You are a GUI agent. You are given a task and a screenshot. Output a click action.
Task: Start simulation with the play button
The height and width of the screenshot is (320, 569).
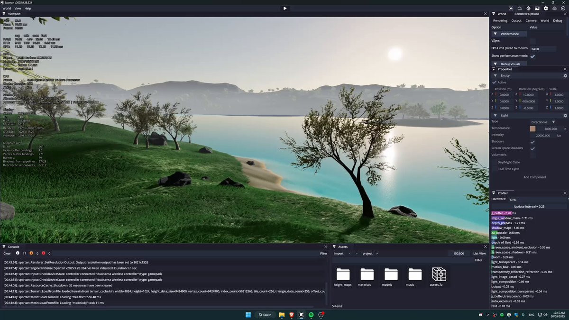pos(284,8)
